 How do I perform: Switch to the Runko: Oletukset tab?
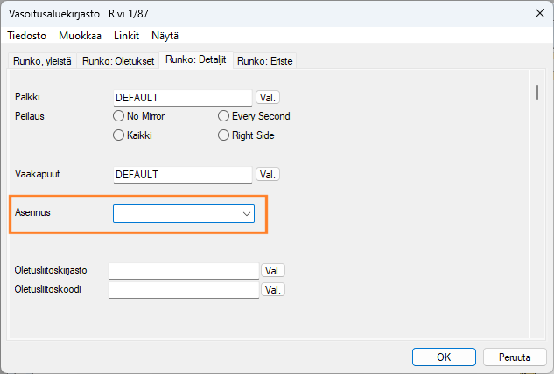[118, 61]
